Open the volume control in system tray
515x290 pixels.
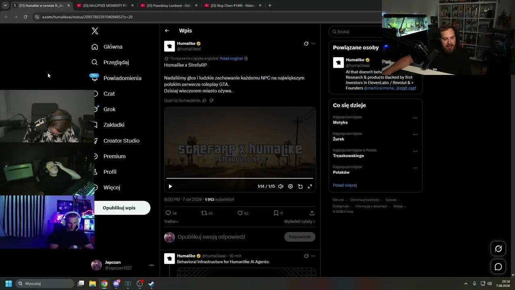(489, 284)
